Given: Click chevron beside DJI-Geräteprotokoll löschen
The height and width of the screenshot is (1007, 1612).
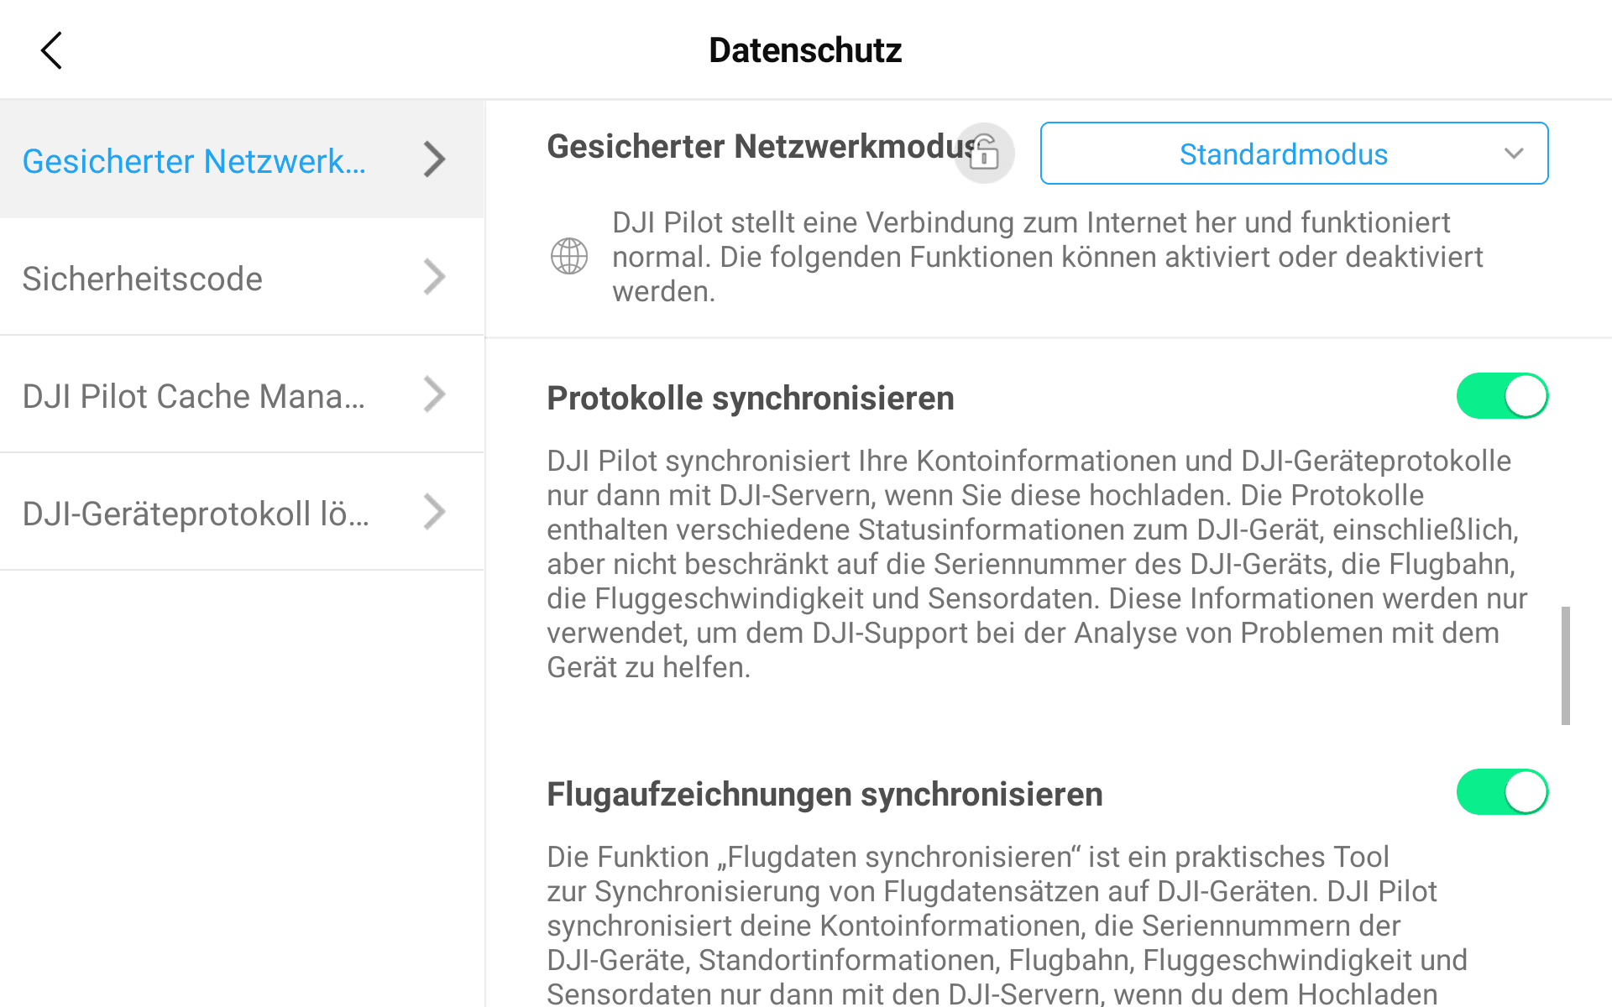Looking at the screenshot, I should coord(434,512).
